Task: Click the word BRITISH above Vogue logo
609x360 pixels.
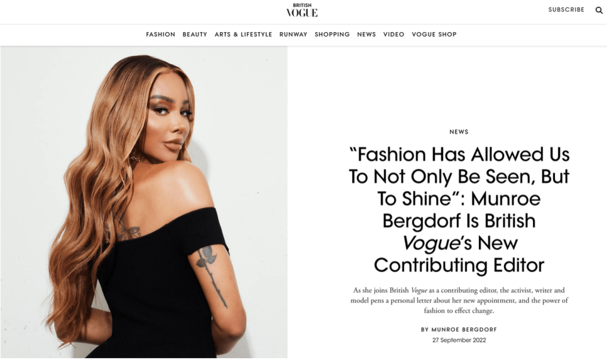Action: [x=302, y=5]
